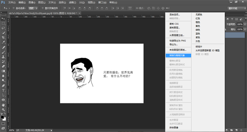This screenshot has width=247, height=132.
Task: Click the 3D pan mode icon
Action: pyautogui.click(x=158, y=8)
